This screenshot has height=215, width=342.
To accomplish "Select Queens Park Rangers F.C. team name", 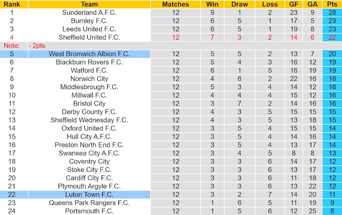I will click(89, 203).
